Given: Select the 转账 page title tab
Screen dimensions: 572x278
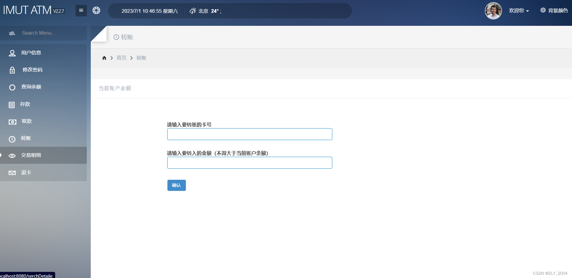Looking at the screenshot, I should (123, 37).
